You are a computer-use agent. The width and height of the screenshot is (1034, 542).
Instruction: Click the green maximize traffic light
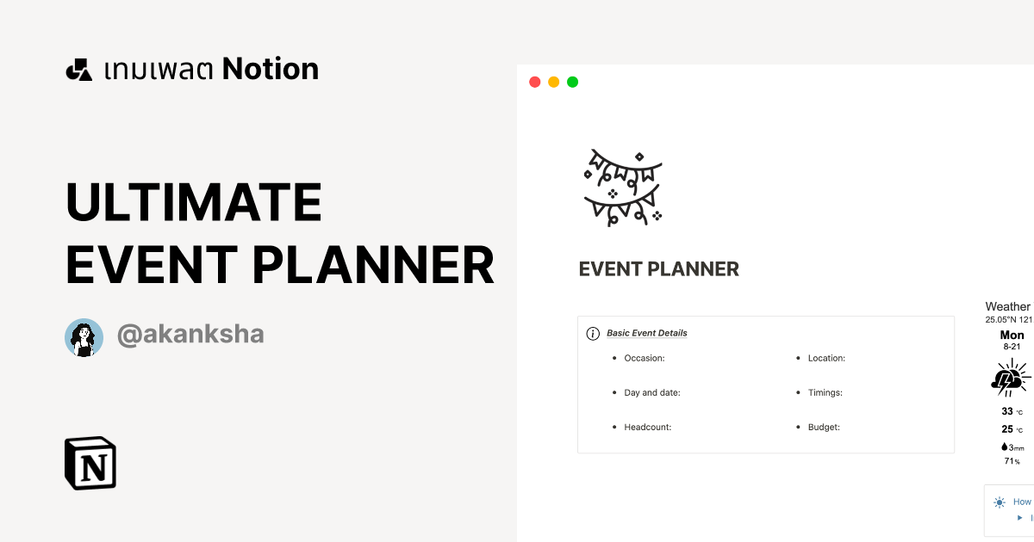click(571, 82)
